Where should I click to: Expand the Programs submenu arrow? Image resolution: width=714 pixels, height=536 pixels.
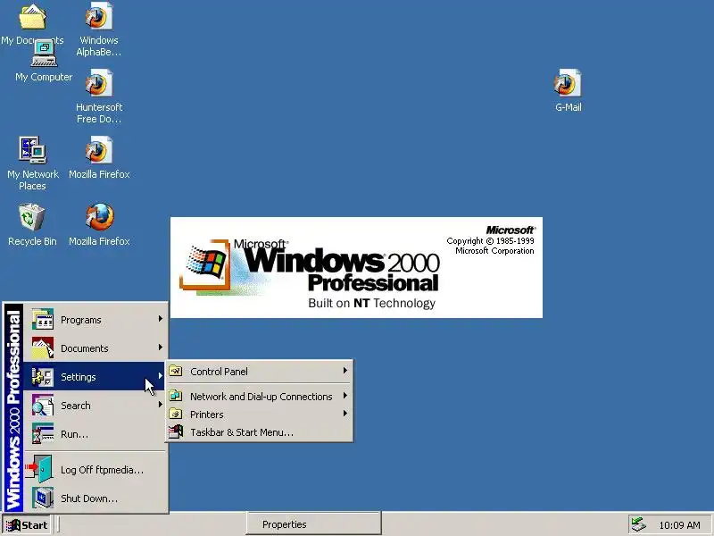[x=161, y=319]
